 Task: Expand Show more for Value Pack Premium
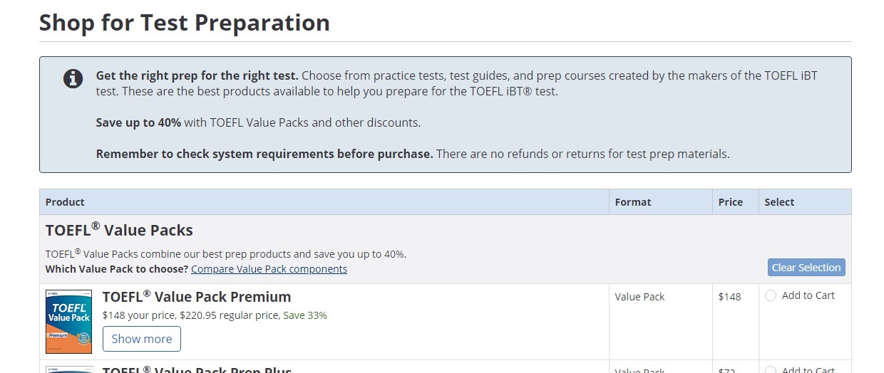pyautogui.click(x=142, y=339)
